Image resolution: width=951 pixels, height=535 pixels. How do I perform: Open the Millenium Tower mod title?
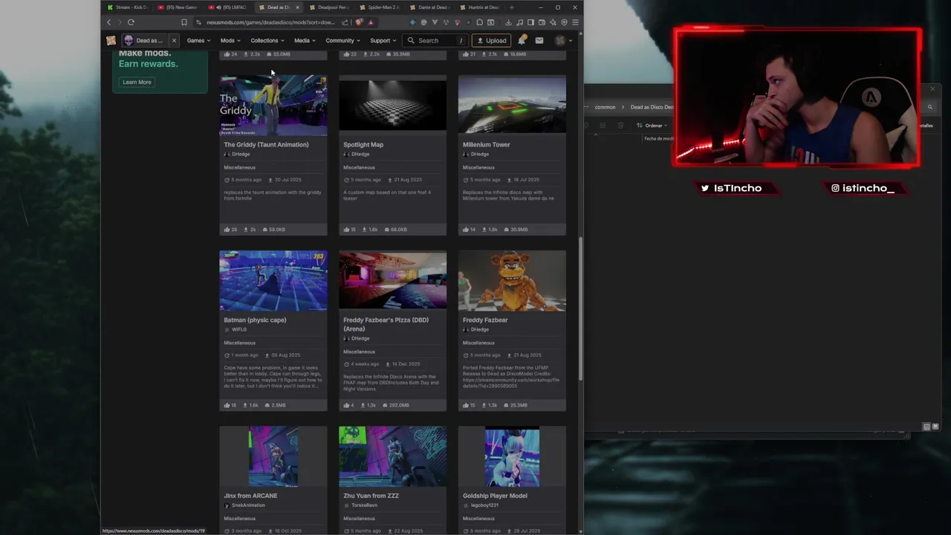point(487,145)
